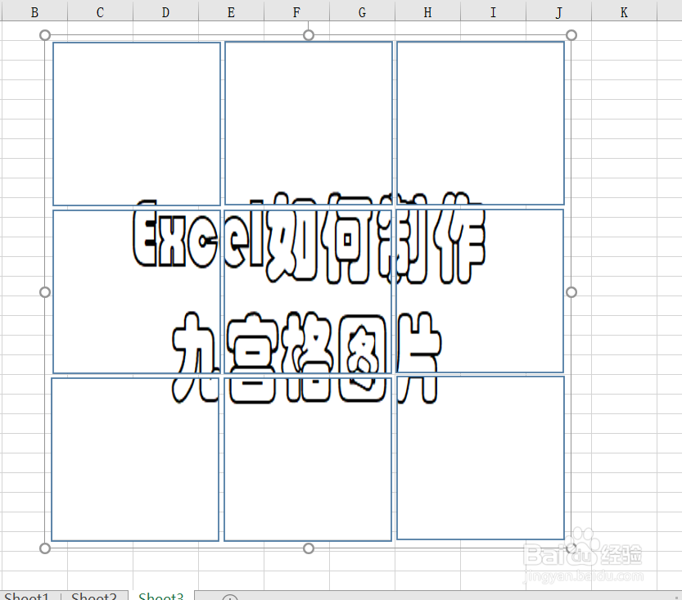Click the top-right corner sizing handle
Screen dimensions: 682x600
pos(571,34)
